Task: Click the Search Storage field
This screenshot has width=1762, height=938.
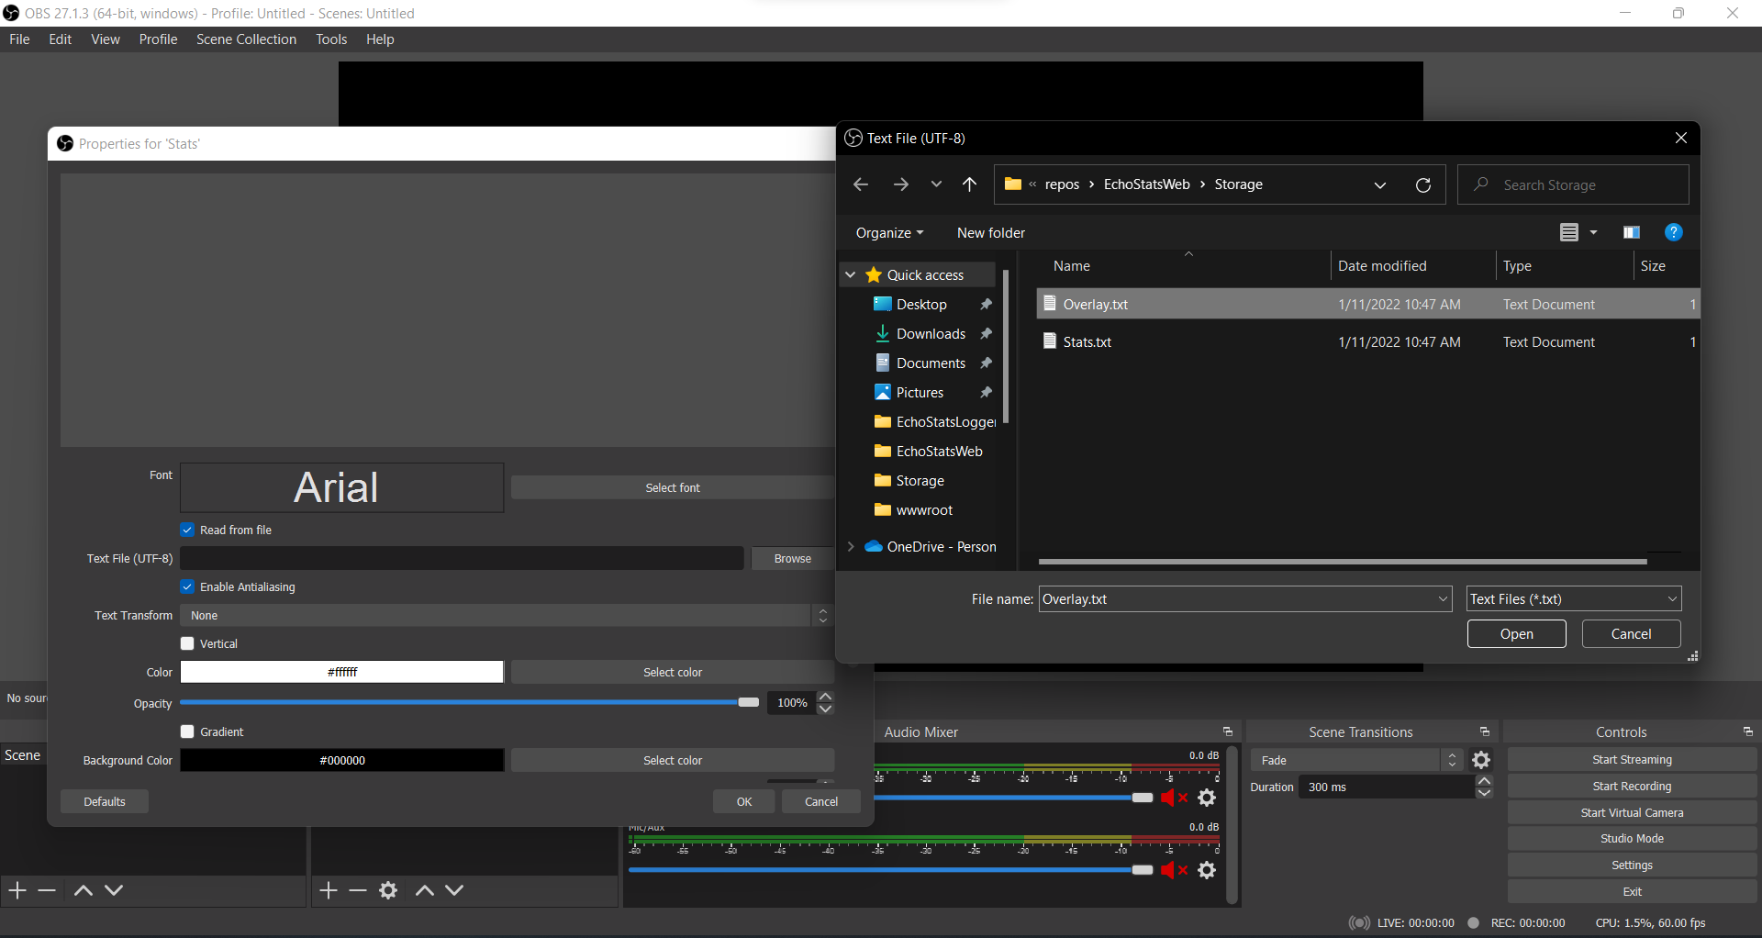Action: click(1573, 184)
